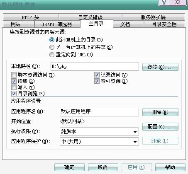This screenshot has width=188, height=174.
Task: Open the ISAPI 筛选器 tab
Action: (x=57, y=24)
